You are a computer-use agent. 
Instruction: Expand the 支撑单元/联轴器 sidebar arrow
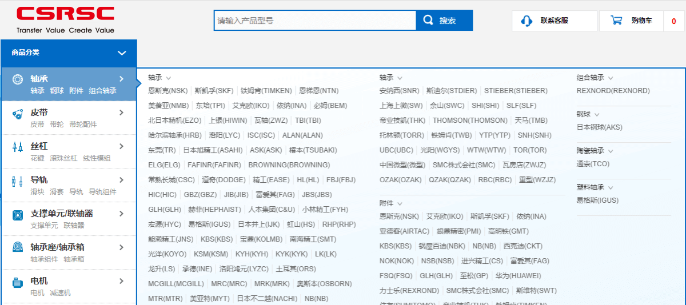[x=121, y=214]
